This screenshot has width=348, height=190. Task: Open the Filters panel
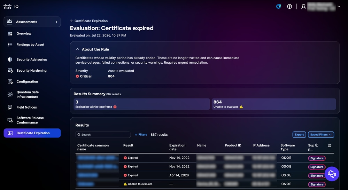coord(141,135)
